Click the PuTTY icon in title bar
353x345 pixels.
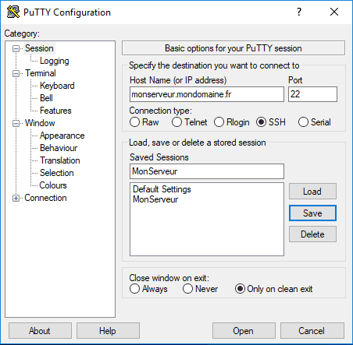tap(13, 12)
